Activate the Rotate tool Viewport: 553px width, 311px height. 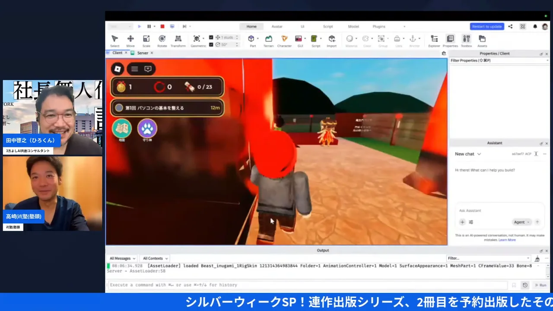pyautogui.click(x=162, y=41)
